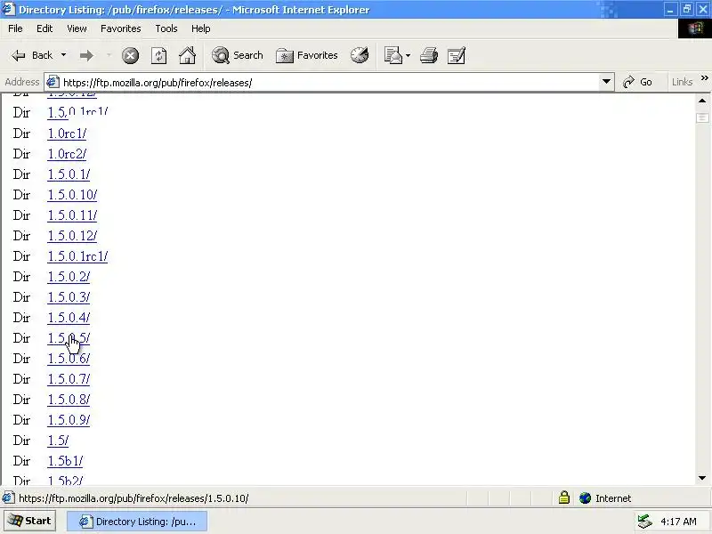This screenshot has height=534, width=712.
Task: Open the 1.5.0.5/ directory link
Action: tap(69, 338)
